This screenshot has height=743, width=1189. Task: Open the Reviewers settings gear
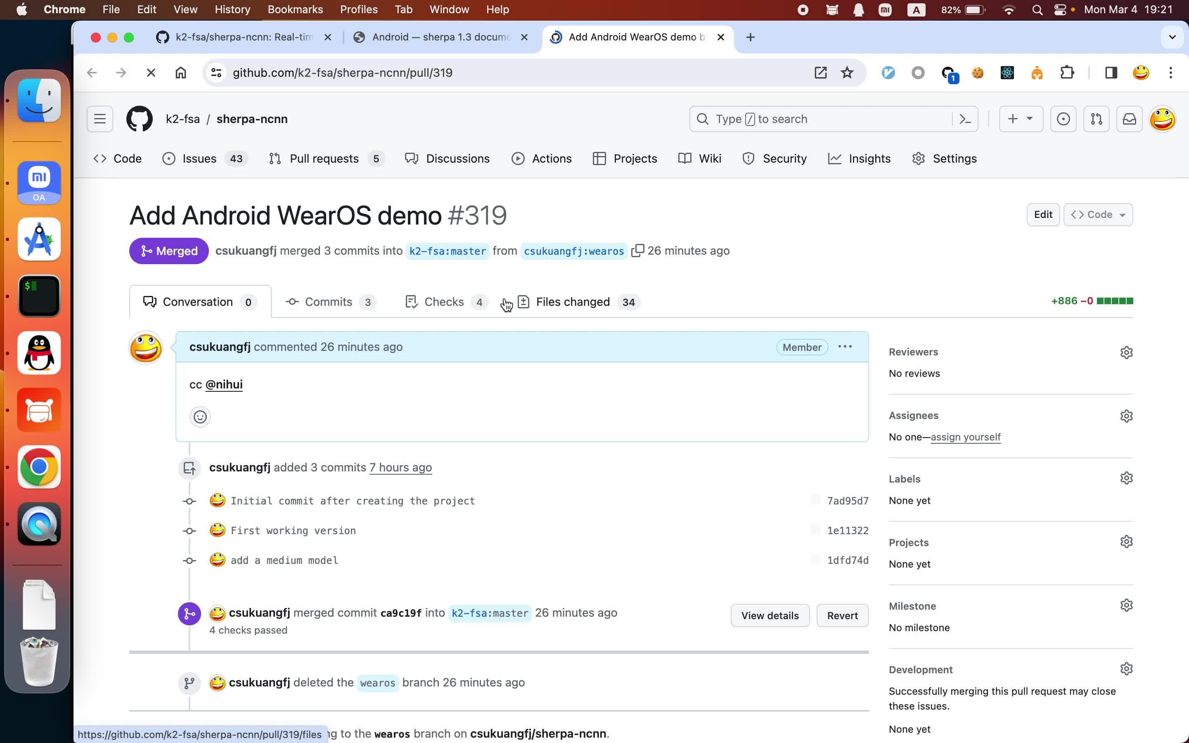pyautogui.click(x=1126, y=353)
